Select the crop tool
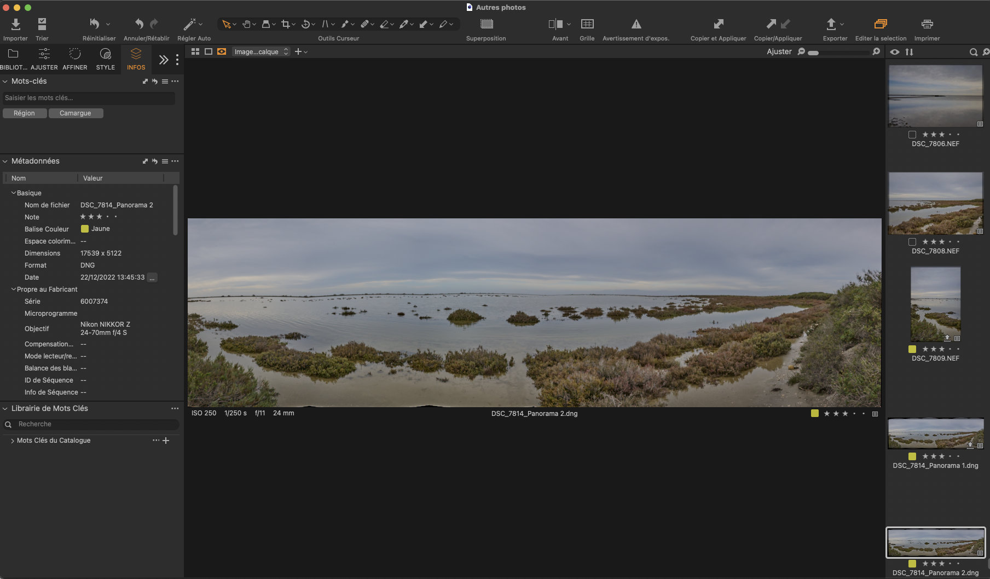 tap(285, 24)
